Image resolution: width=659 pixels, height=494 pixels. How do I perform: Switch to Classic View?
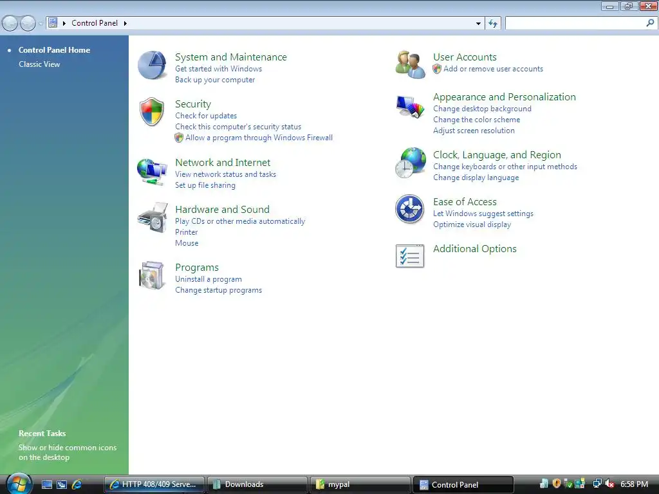(39, 64)
